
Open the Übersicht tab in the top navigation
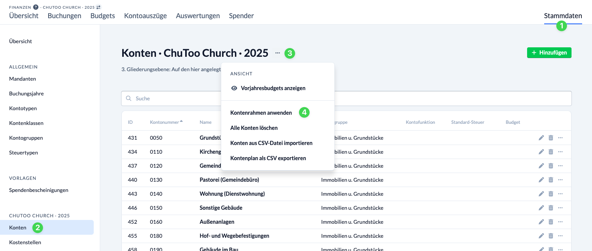[24, 16]
